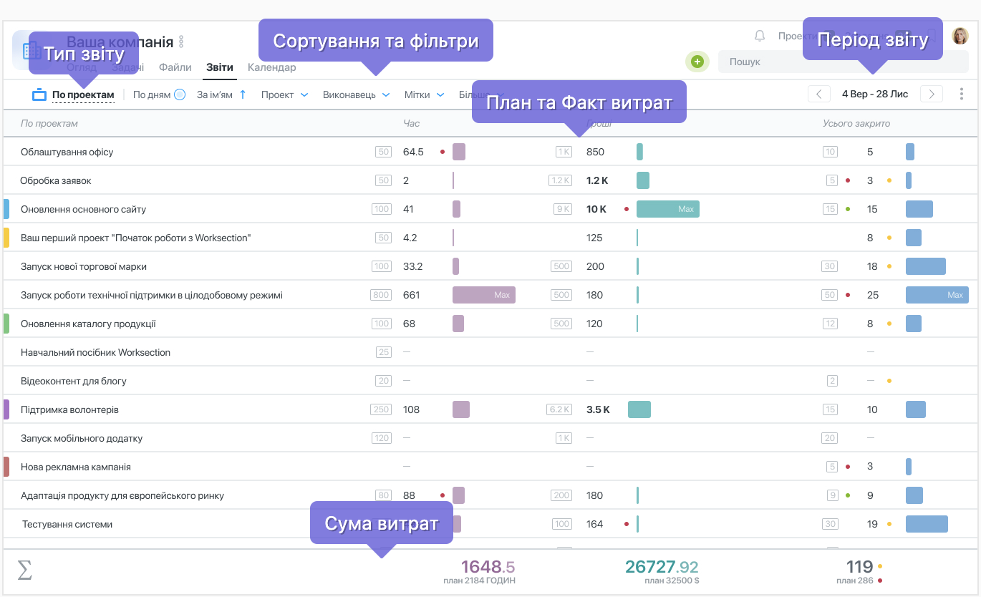The width and height of the screenshot is (981, 597).
Task: Click the sigma totals icon
Action: (24, 571)
